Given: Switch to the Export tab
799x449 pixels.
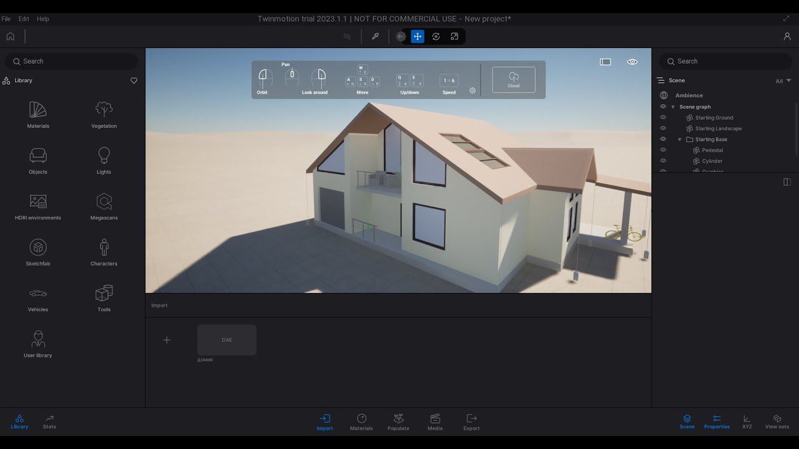Looking at the screenshot, I should (471, 422).
